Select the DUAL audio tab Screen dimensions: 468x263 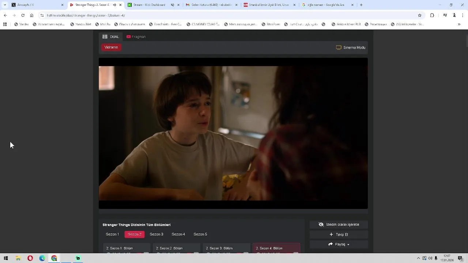click(x=111, y=37)
